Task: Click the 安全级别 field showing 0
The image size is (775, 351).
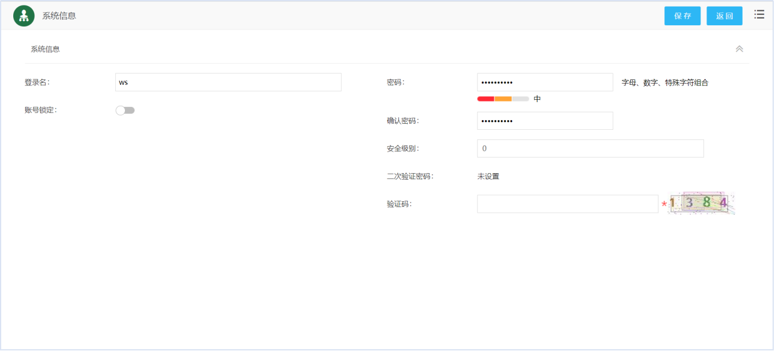Action: (590, 148)
